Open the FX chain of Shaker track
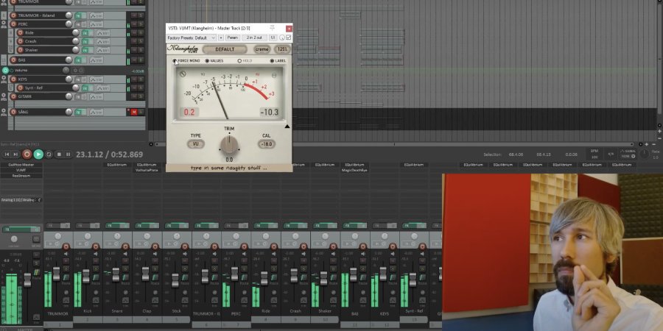The image size is (663, 331). tap(85, 50)
